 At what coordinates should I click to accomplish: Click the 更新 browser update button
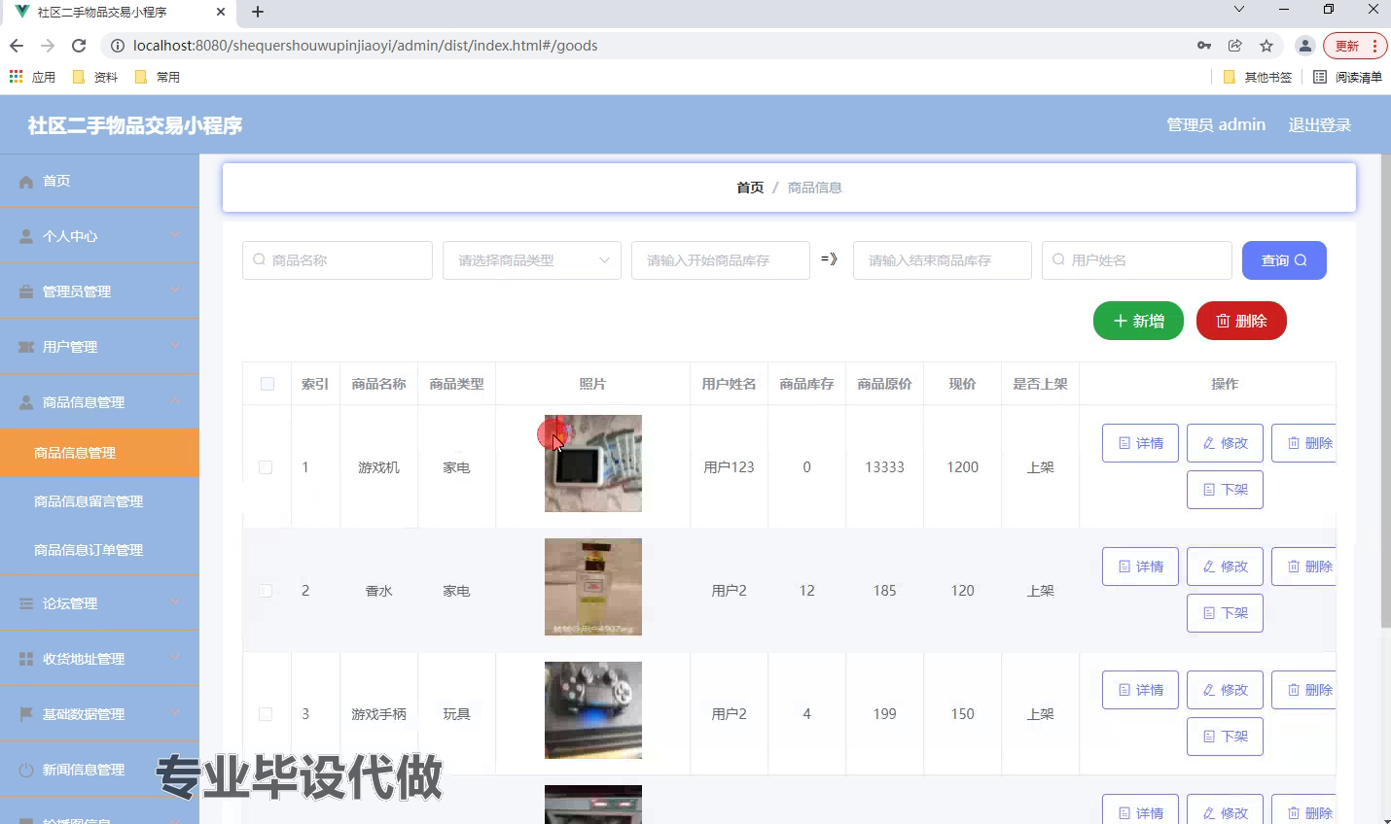[1354, 46]
